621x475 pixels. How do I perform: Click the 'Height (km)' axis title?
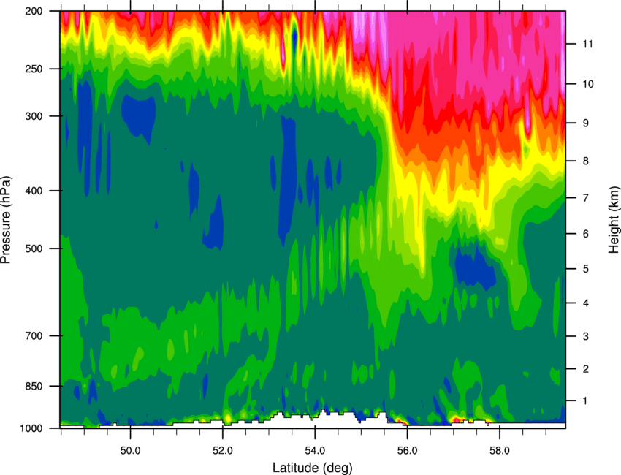(614, 219)
